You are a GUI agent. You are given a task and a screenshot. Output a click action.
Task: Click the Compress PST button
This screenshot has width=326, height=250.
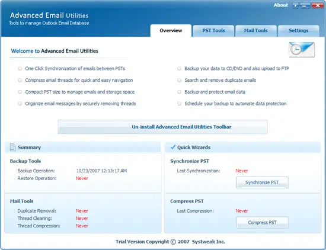[x=262, y=223]
